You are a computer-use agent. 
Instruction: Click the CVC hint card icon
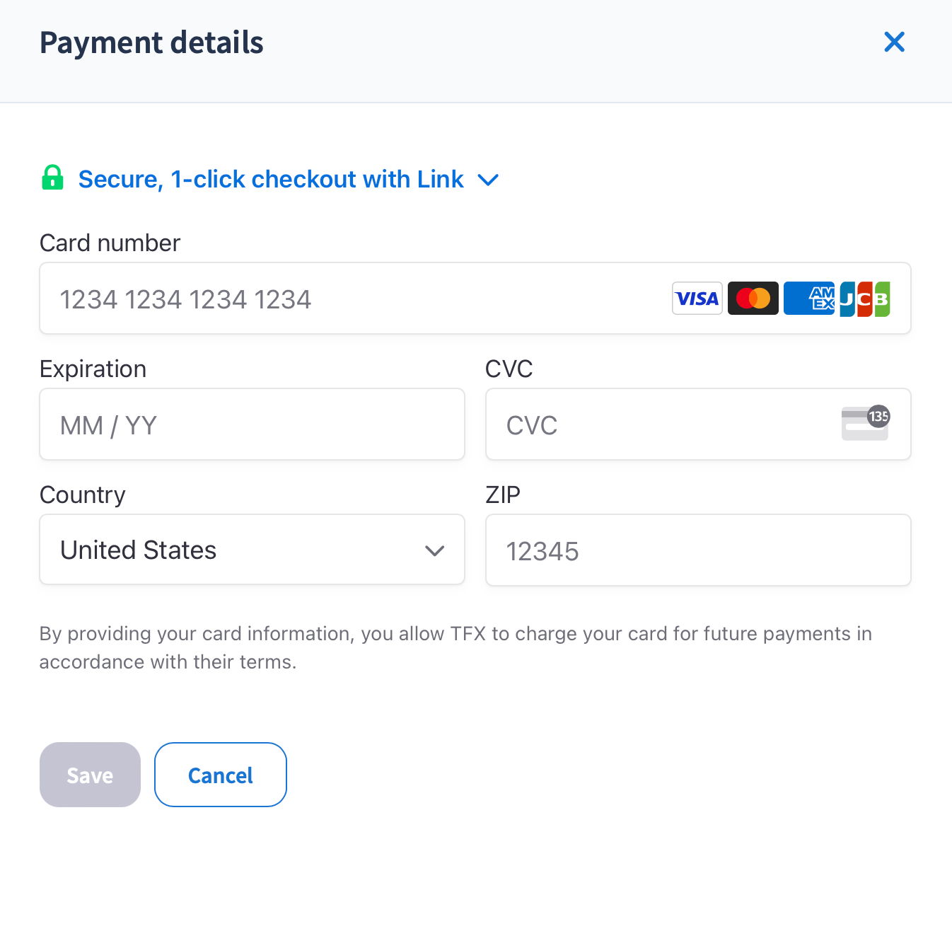click(865, 424)
